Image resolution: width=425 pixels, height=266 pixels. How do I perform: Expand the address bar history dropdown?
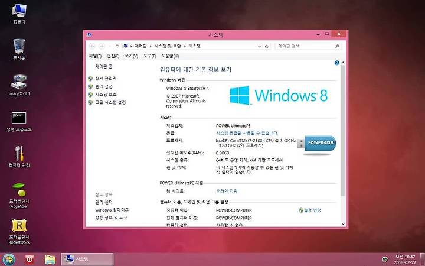259,47
